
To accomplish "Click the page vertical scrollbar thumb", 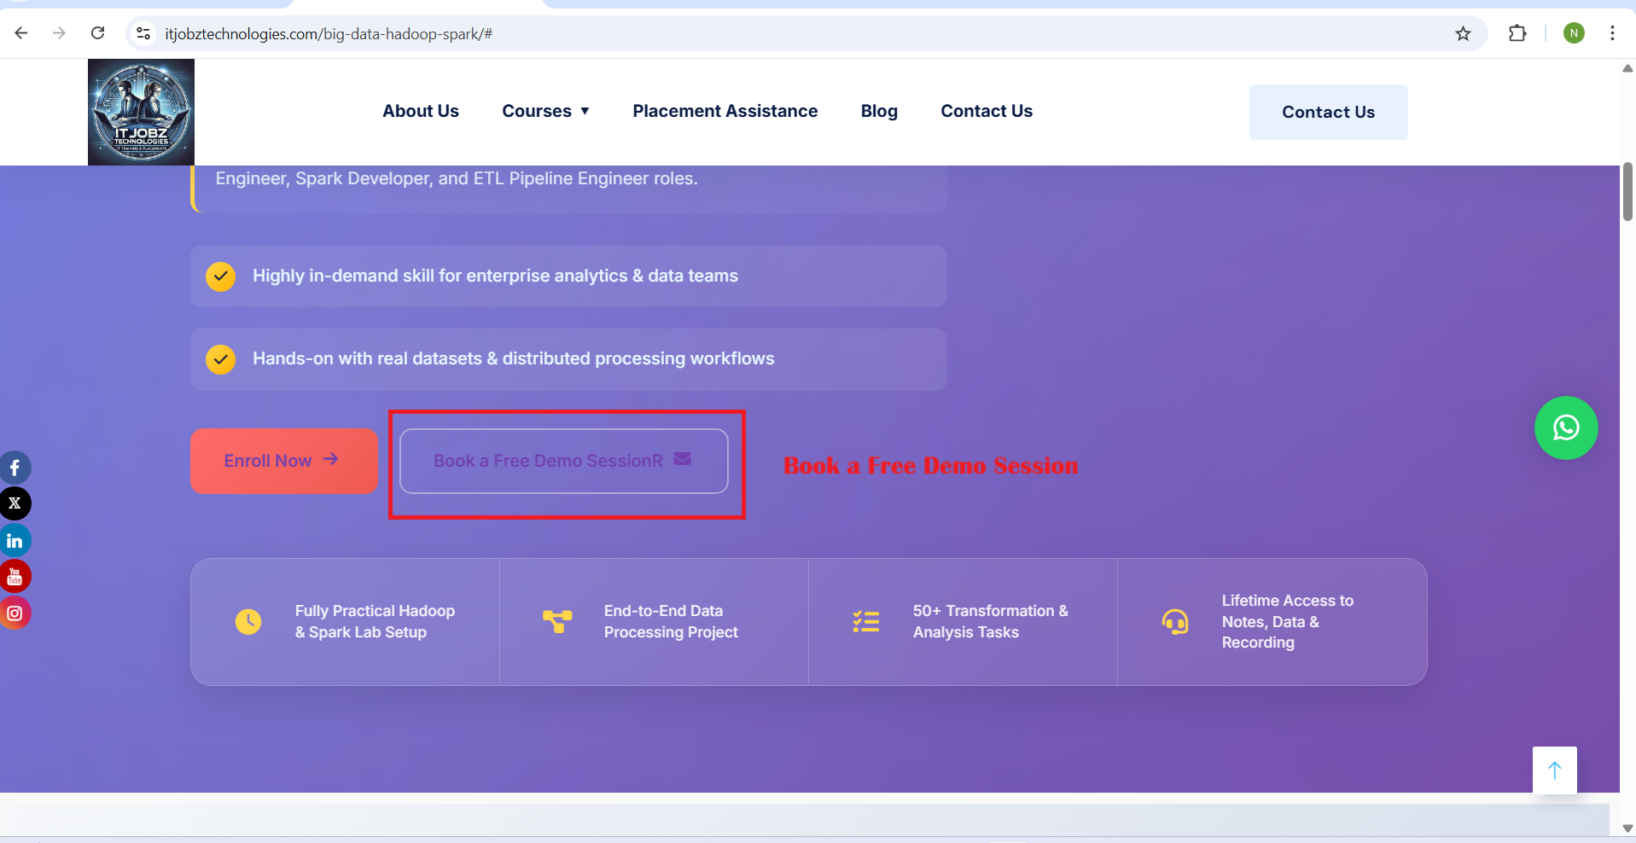I will (1627, 192).
